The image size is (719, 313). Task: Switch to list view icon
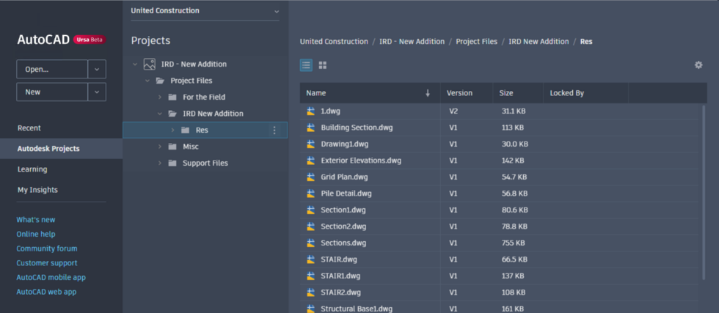coord(307,65)
